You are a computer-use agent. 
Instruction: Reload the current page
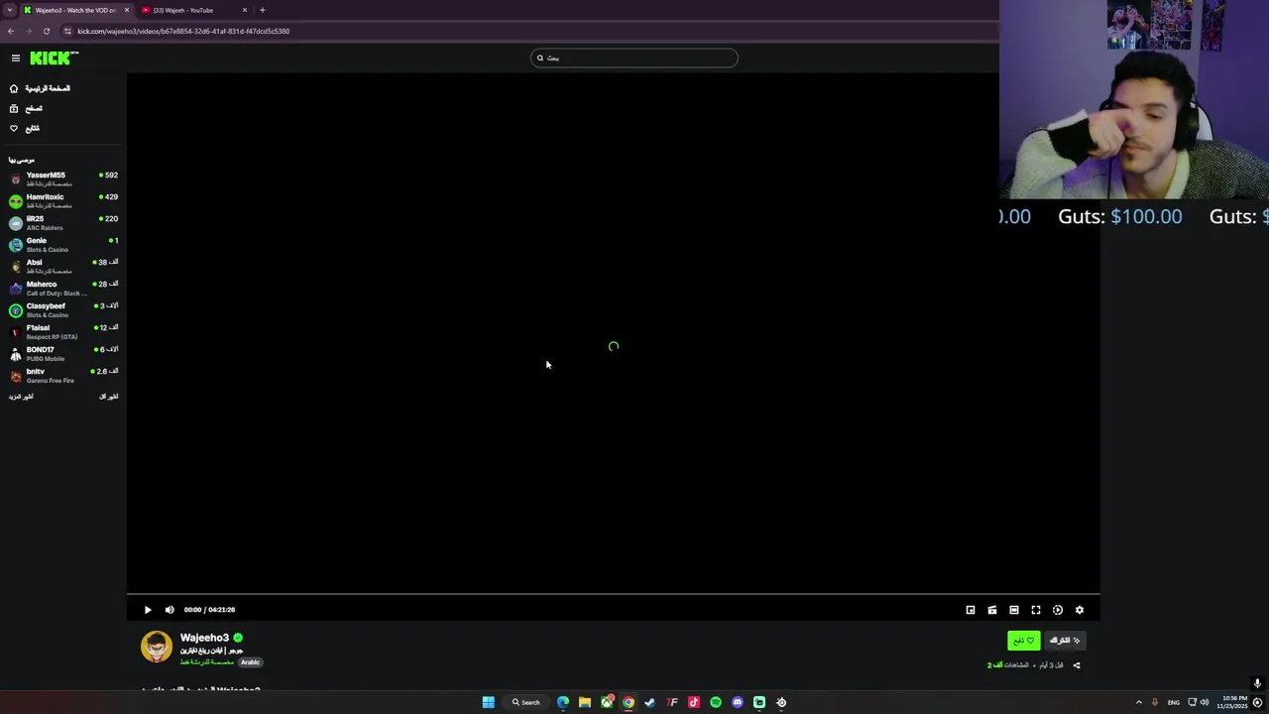pyautogui.click(x=46, y=31)
